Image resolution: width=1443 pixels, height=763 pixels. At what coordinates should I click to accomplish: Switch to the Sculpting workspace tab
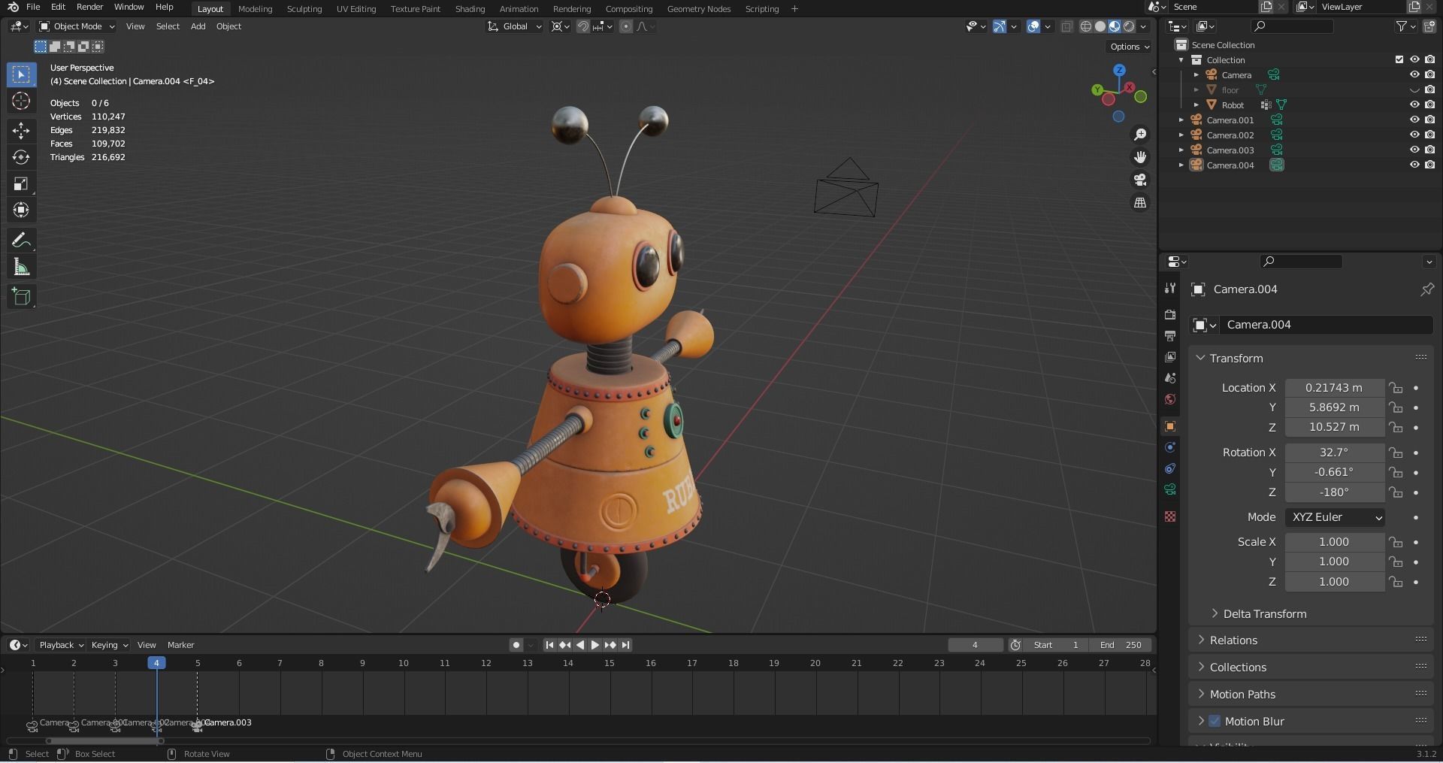[304, 9]
